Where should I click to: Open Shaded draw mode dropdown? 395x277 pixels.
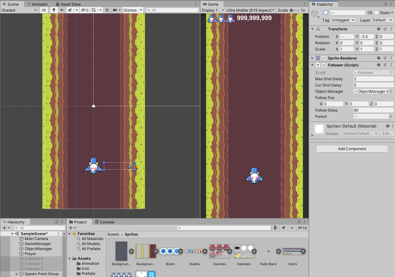(19, 10)
